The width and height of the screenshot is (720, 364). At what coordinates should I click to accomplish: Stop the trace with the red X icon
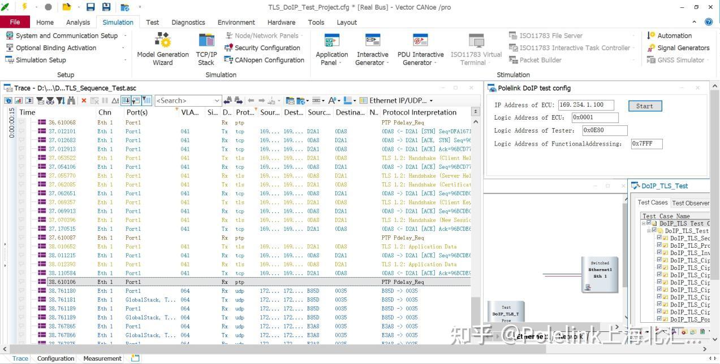[x=83, y=100]
